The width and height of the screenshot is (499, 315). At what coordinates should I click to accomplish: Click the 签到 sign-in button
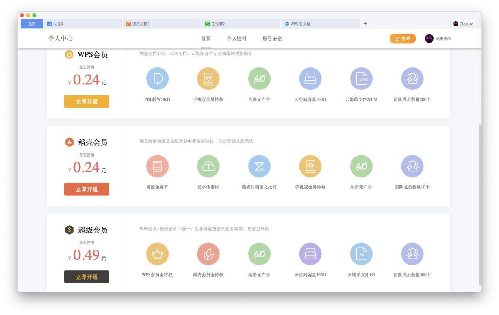point(402,39)
